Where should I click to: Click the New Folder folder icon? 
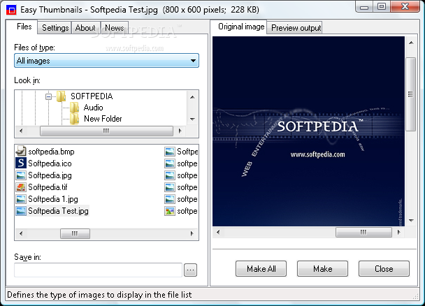[x=74, y=119]
